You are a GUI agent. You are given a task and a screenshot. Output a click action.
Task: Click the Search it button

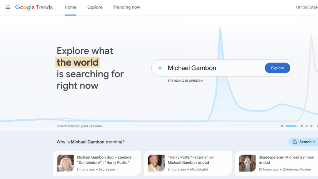[303, 142]
